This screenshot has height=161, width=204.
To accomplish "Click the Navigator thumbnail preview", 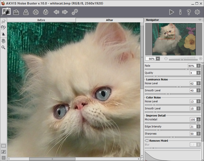I will click(x=174, y=39).
